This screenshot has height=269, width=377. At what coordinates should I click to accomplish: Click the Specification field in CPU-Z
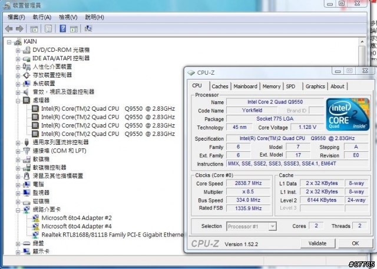(297, 138)
